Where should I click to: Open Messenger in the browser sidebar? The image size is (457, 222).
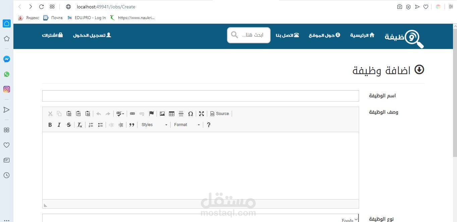[x=7, y=59]
